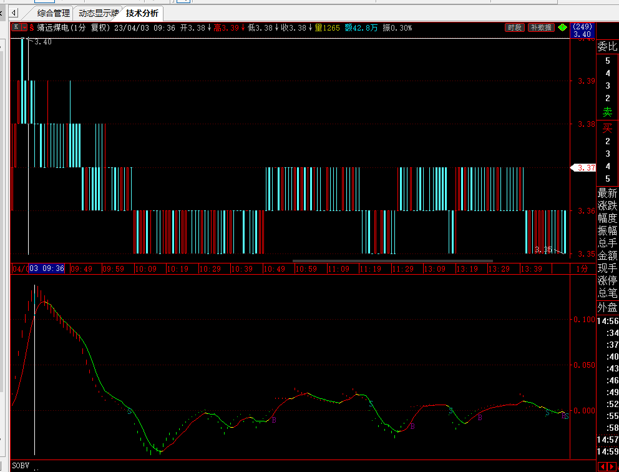The width and height of the screenshot is (619, 472).
Task: Click the green diamond info icon
Action: (x=562, y=27)
